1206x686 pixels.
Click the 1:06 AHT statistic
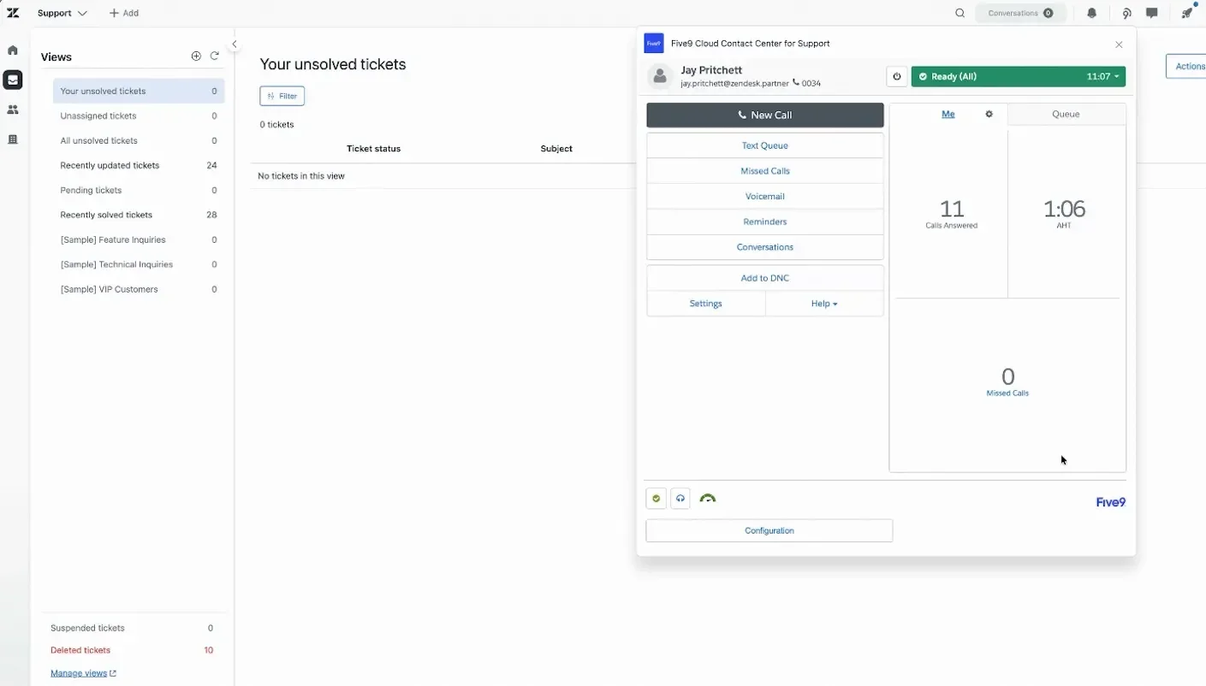(x=1064, y=213)
